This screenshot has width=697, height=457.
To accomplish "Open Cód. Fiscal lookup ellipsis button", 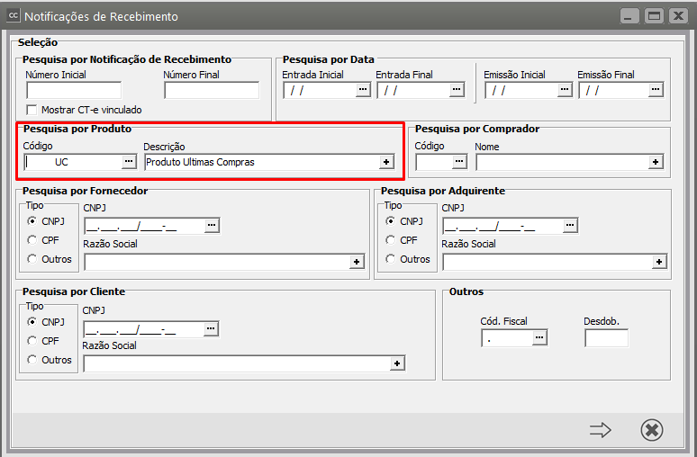I will click(539, 338).
